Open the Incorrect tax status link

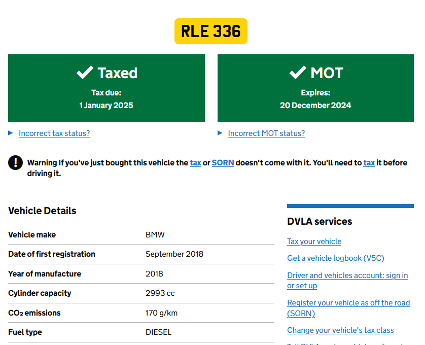(x=54, y=133)
